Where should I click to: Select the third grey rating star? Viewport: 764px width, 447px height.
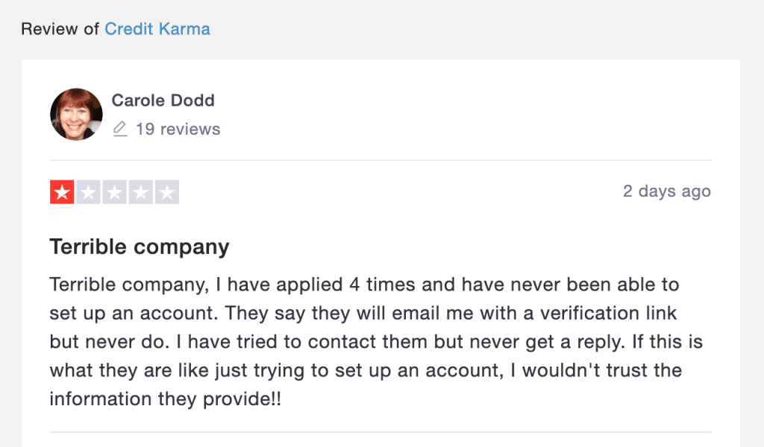[114, 192]
